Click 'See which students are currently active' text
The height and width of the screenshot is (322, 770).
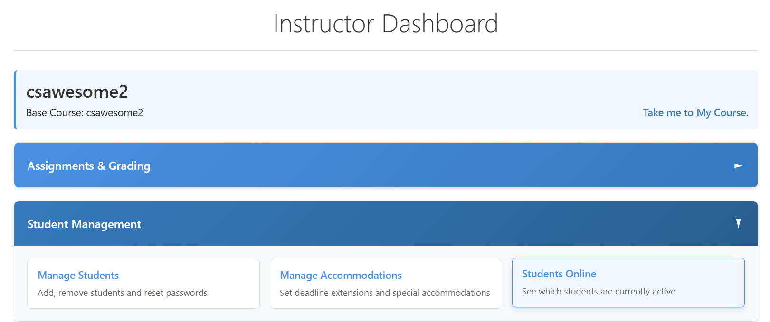point(599,292)
